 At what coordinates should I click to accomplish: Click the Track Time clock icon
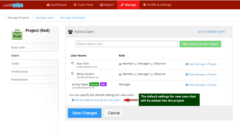[x=75, y=5]
